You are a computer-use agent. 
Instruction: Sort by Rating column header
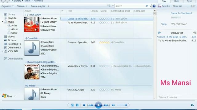pos(103,11)
